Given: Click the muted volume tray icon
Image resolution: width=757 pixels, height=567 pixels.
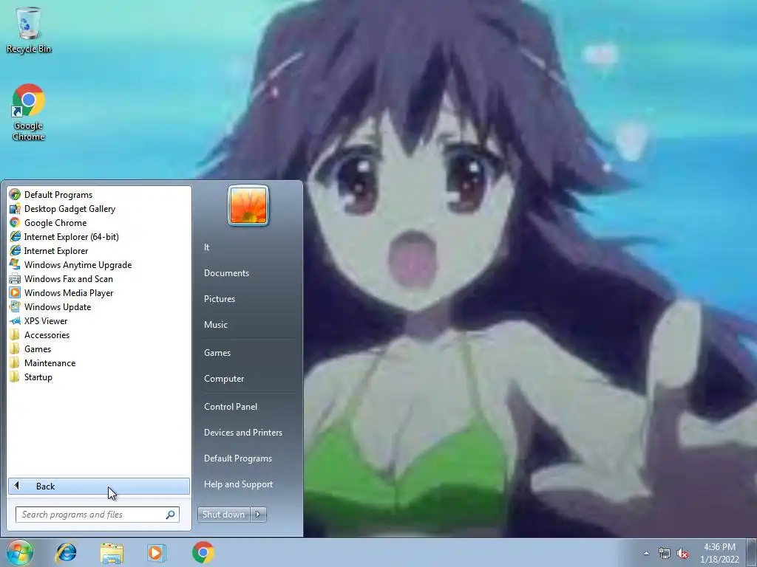Looking at the screenshot, I should (682, 554).
